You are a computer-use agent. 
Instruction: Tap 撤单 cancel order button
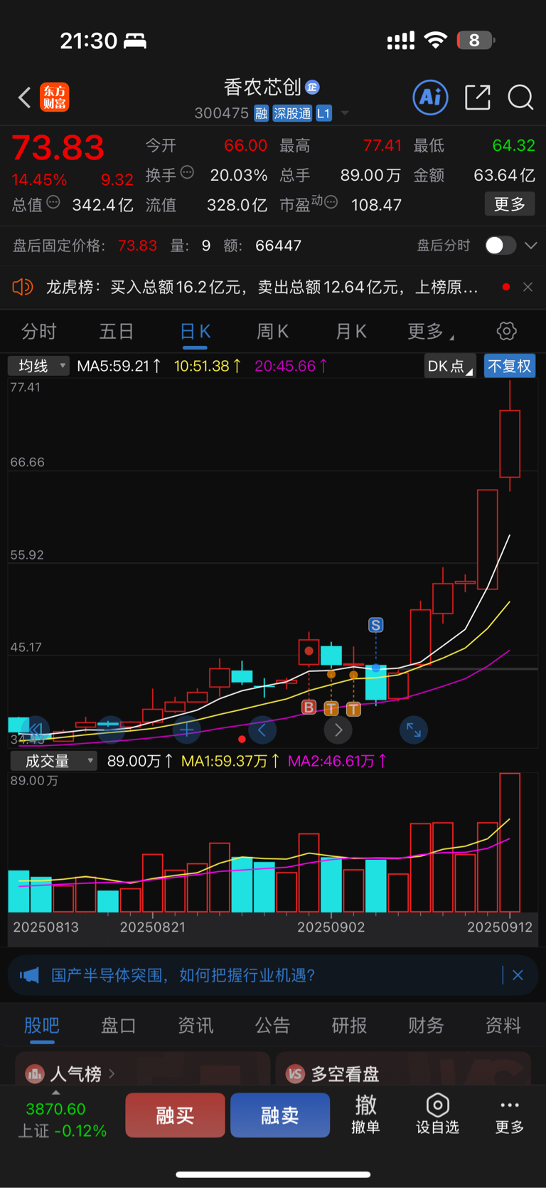point(365,1114)
